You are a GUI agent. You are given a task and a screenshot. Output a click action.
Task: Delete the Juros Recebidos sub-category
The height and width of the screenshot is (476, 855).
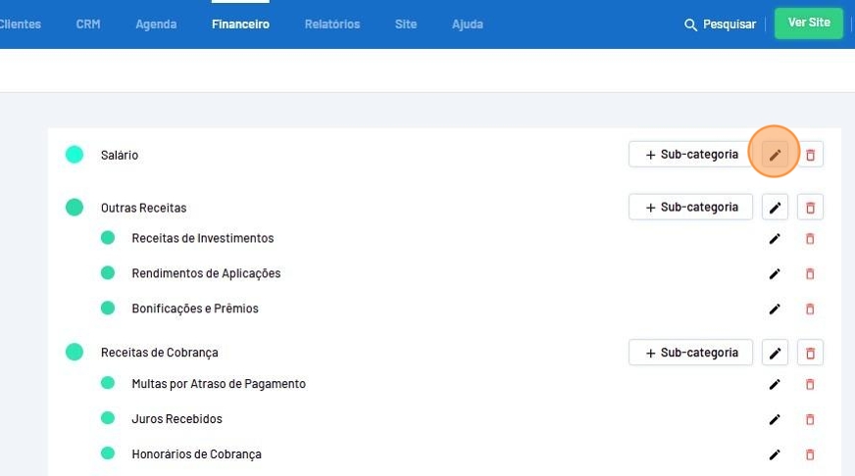click(810, 419)
